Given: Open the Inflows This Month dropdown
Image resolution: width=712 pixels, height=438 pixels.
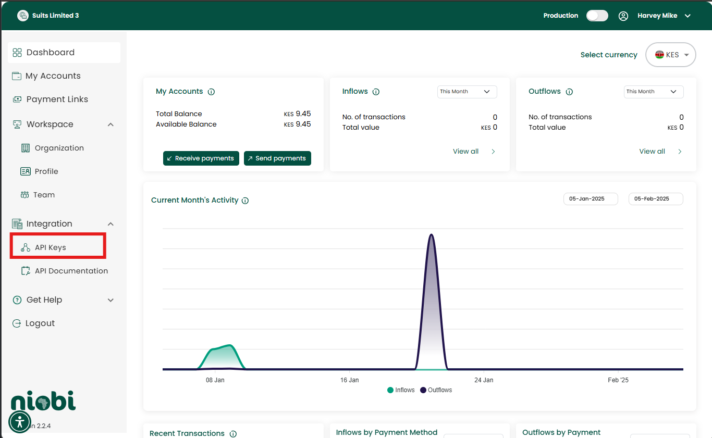Looking at the screenshot, I should (467, 92).
